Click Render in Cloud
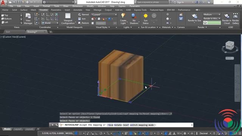The height and width of the screenshot is (136, 242). [226, 19]
